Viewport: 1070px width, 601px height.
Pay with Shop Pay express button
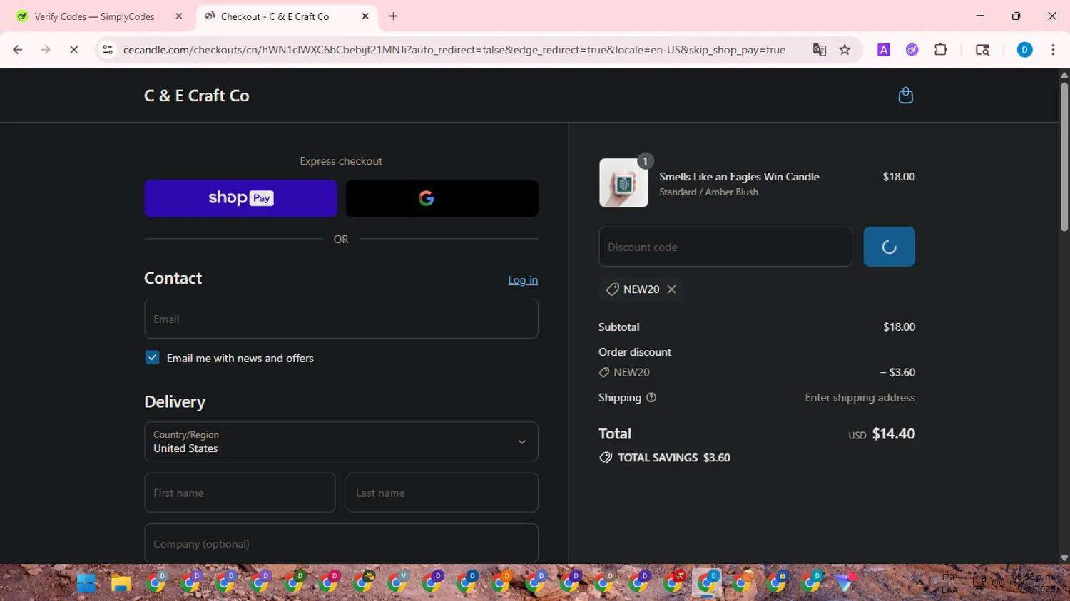pos(240,198)
